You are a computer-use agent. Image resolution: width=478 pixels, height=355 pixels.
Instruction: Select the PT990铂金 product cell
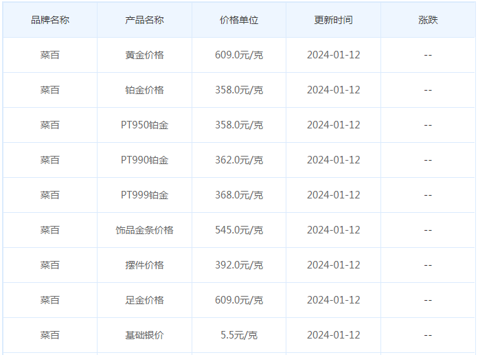[x=144, y=160]
